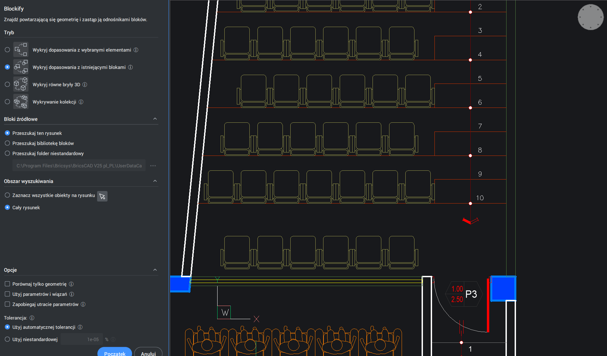Click the view navigation compass widget

pyautogui.click(x=590, y=17)
